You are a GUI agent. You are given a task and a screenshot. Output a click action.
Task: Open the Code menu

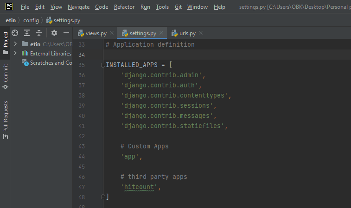click(102, 7)
